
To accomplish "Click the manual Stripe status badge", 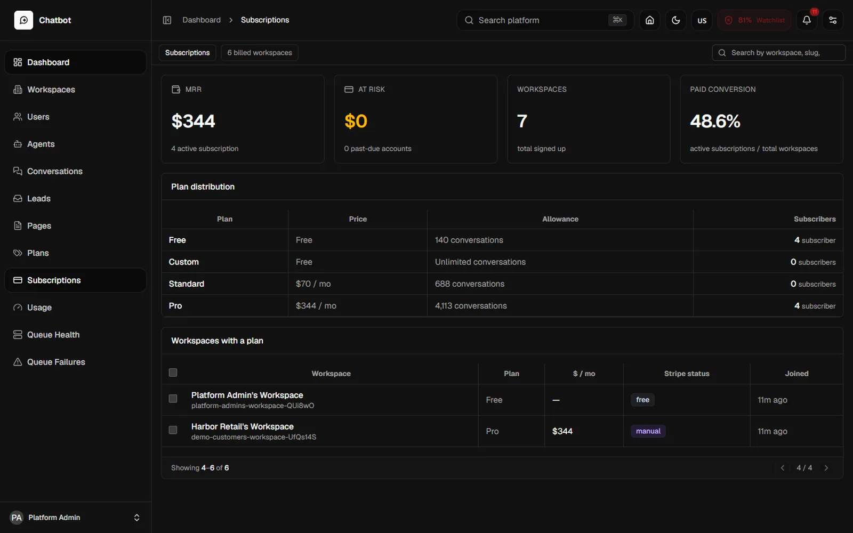I will [648, 431].
